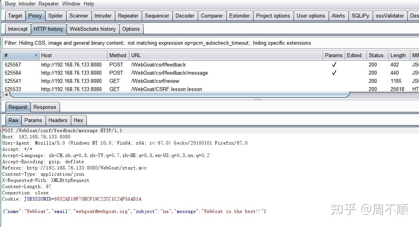Open the WebSockets history tab
The width and height of the screenshot is (419, 227).
click(x=92, y=29)
